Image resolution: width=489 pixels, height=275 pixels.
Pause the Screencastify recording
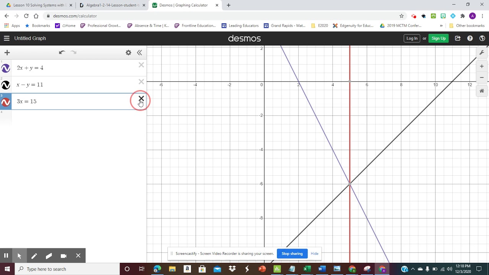coord(6,256)
